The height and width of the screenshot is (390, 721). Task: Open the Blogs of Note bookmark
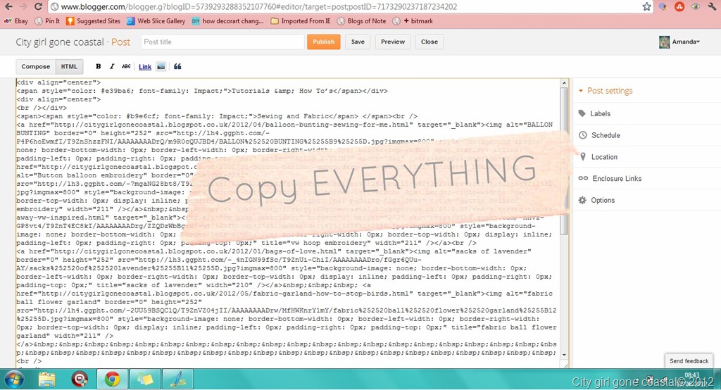[x=361, y=20]
